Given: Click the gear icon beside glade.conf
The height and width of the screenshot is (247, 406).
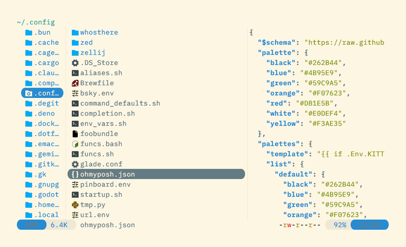Looking at the screenshot, I should (75, 164).
